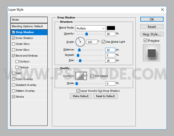Open the contour picker dropdown arrow

[x=85, y=76]
